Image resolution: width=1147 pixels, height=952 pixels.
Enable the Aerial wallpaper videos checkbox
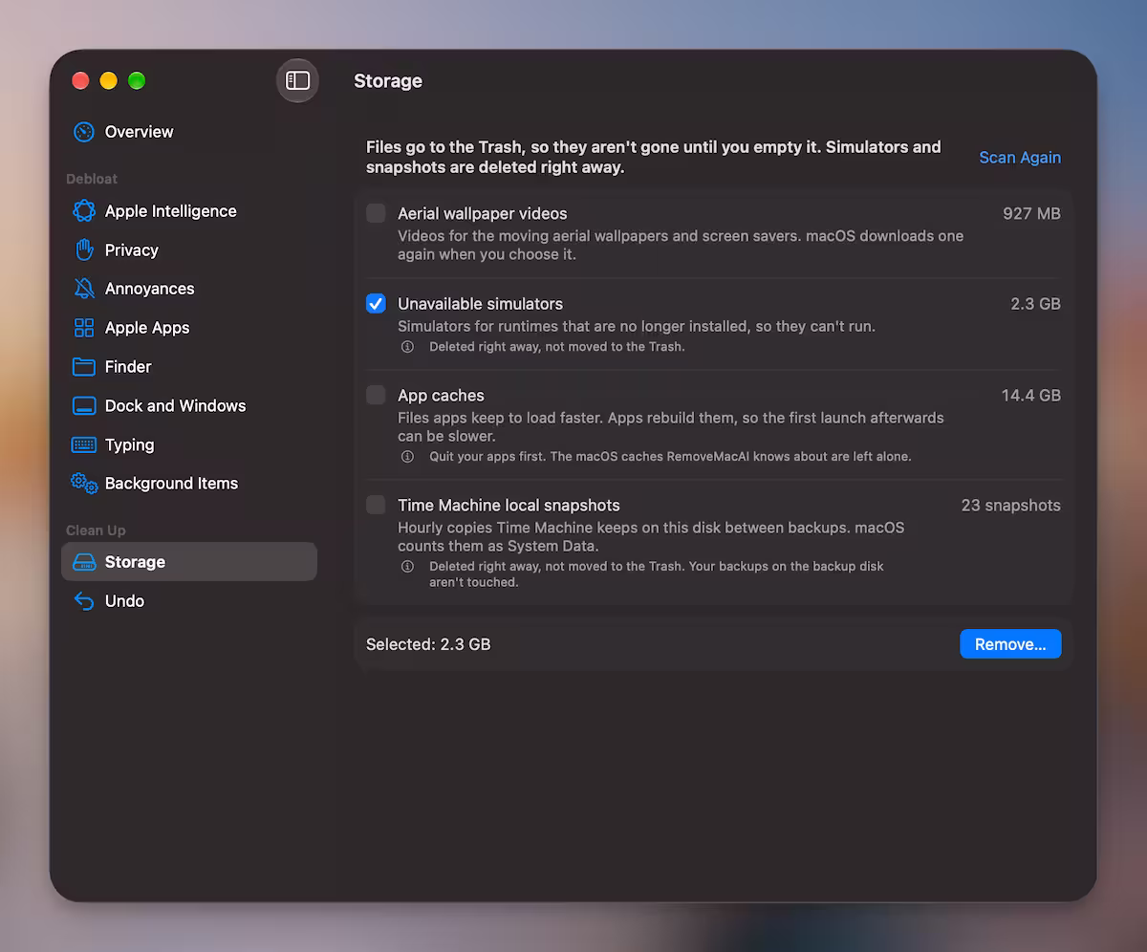tap(376, 213)
